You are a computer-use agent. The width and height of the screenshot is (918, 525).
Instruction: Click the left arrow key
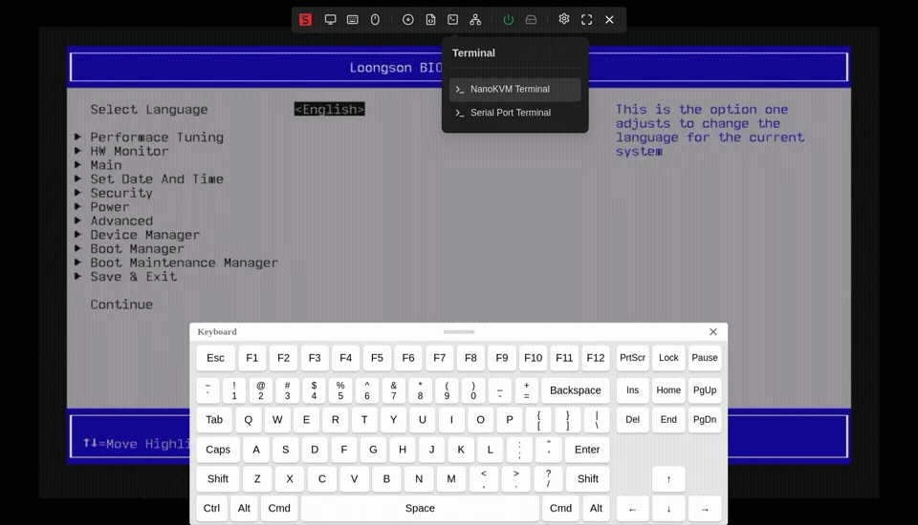tap(633, 509)
